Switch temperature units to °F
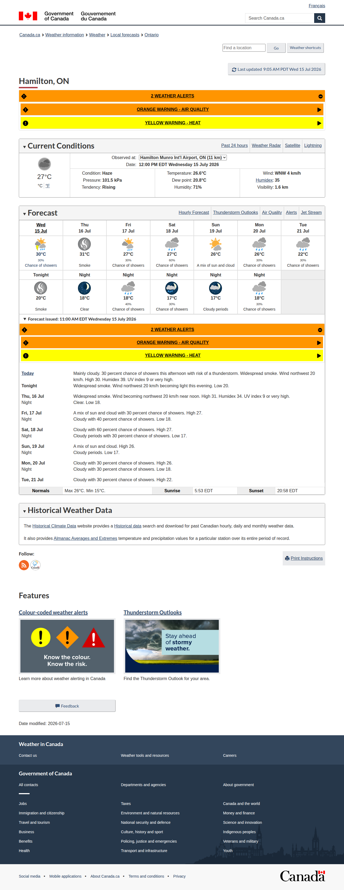Image resolution: width=344 pixels, height=890 pixels. coord(48,186)
